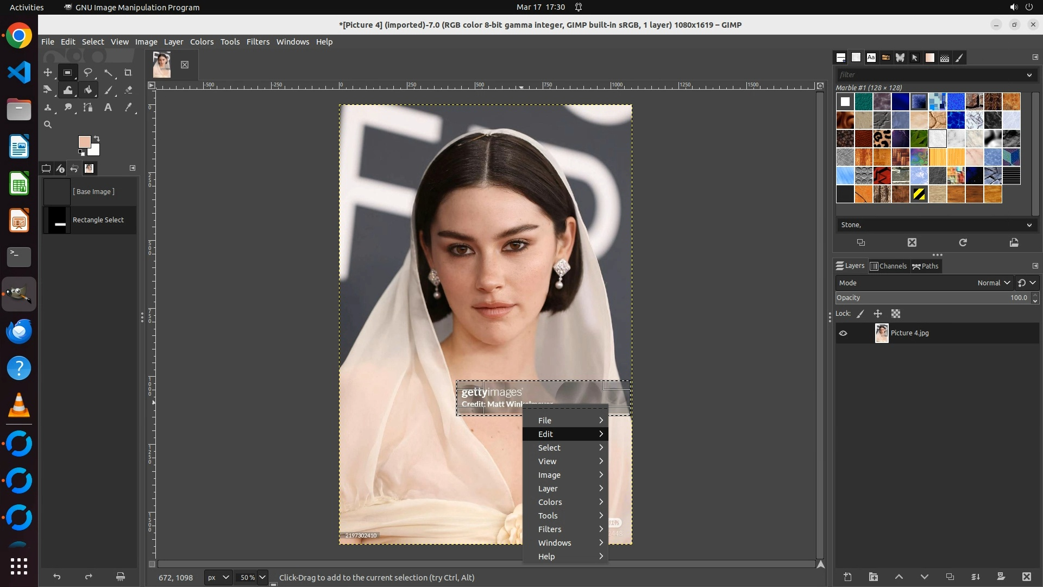Toggle lock pixels brush icon
1043x587 pixels.
click(860, 314)
